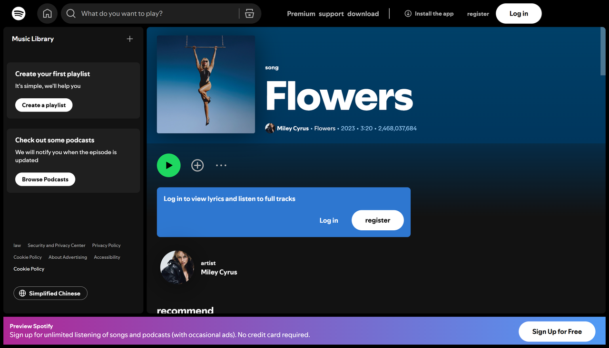Click the globe icon beside Simplified Chinese

[x=22, y=293]
